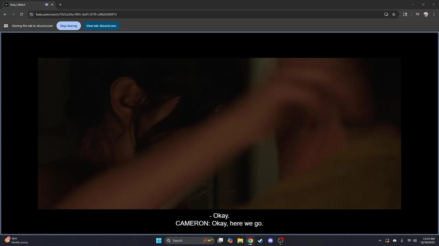Go back to previous page

(5, 14)
